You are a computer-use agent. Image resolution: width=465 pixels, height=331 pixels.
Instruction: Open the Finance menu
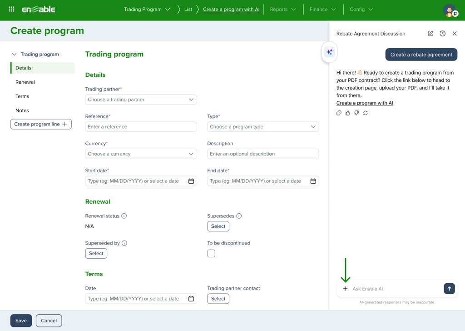click(322, 10)
